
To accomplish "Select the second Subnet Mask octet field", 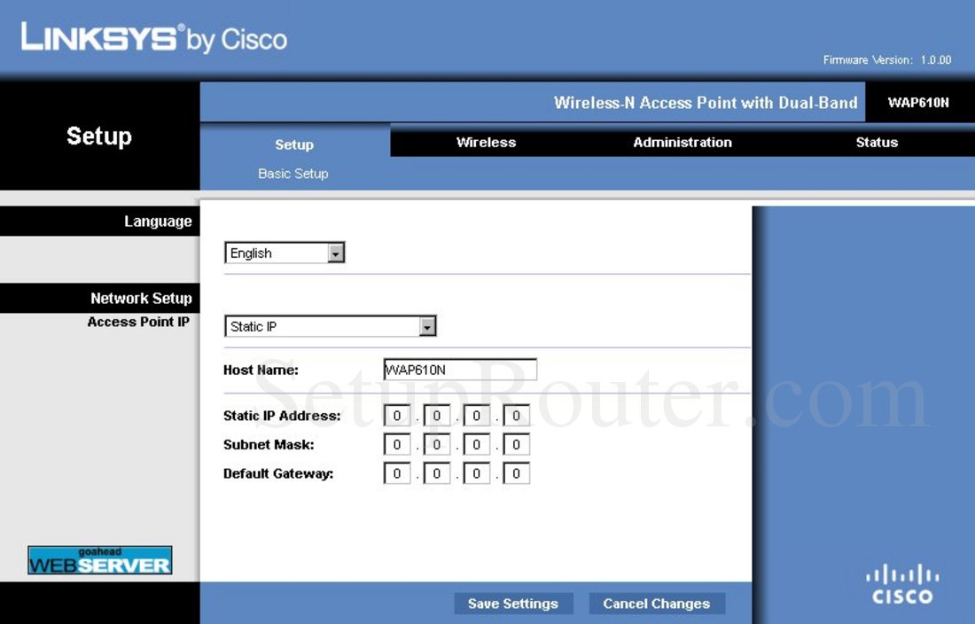I will pyautogui.click(x=437, y=443).
